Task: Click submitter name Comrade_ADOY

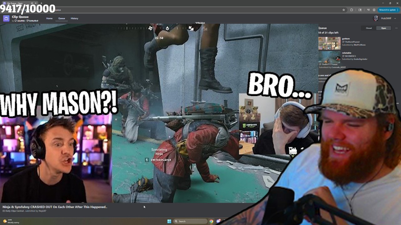Action: 338,67
